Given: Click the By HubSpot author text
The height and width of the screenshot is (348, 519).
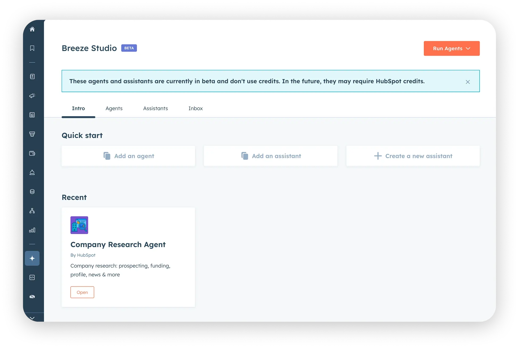Looking at the screenshot, I should tap(83, 255).
